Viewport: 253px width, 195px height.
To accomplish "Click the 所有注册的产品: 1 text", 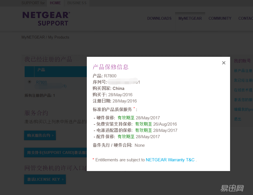I will 40,95.
